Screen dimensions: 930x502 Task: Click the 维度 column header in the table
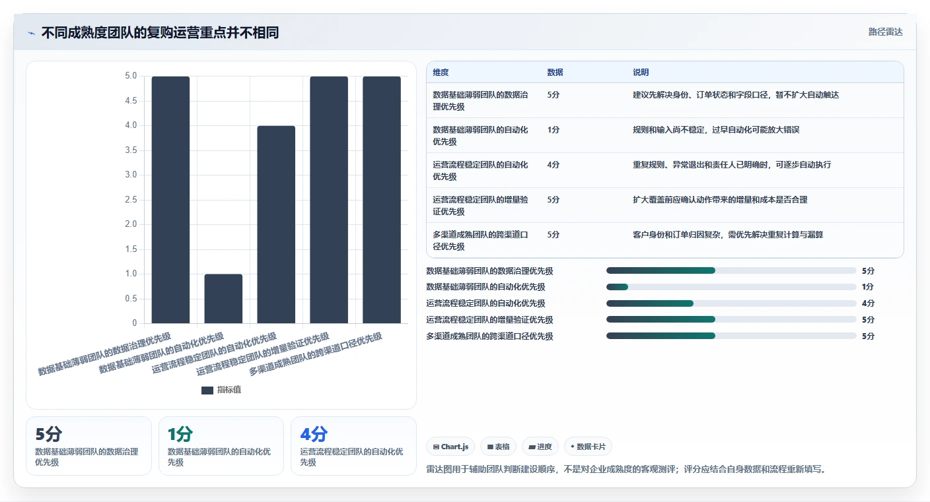(x=441, y=72)
